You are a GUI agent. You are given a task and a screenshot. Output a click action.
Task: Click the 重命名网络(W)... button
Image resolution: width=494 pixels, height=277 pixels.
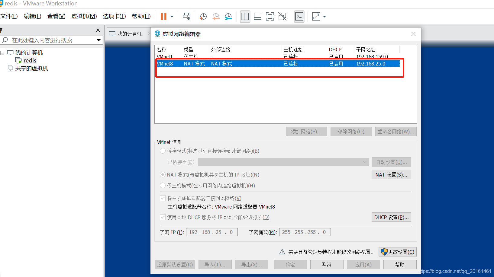[396, 132]
